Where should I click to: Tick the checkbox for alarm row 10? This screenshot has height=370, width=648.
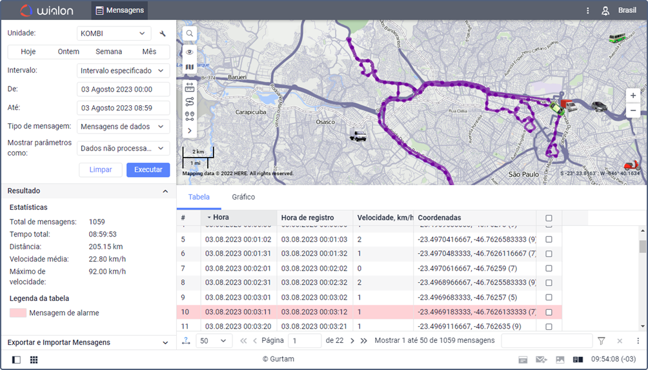[549, 312]
